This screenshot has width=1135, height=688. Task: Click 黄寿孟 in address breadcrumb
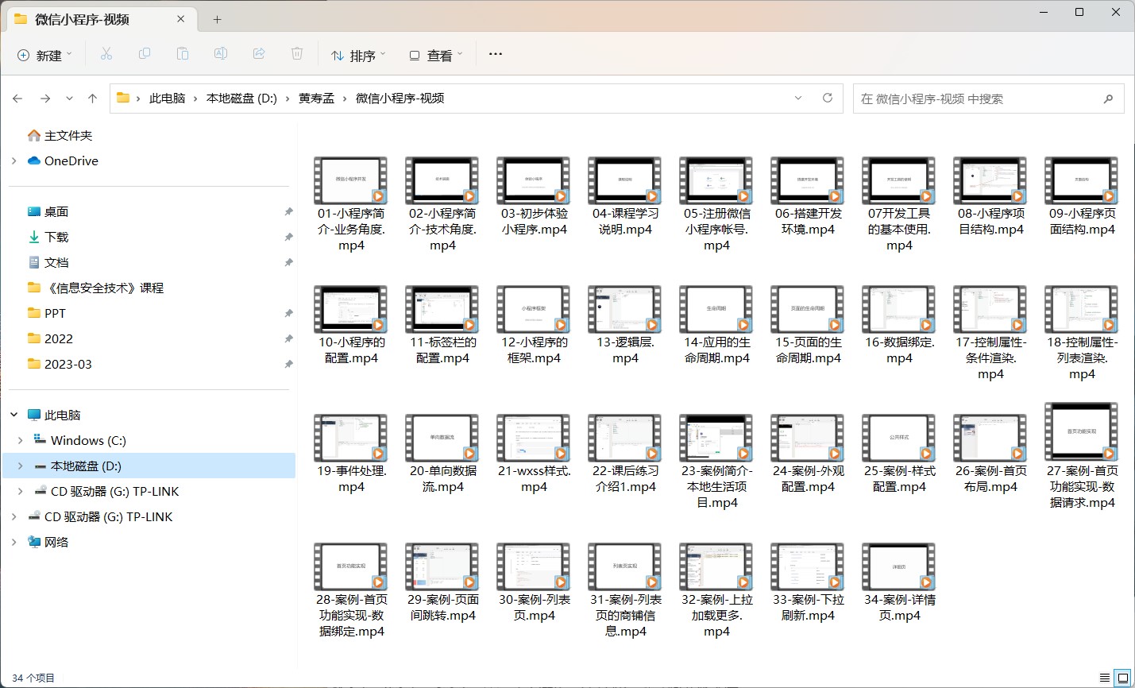click(316, 98)
